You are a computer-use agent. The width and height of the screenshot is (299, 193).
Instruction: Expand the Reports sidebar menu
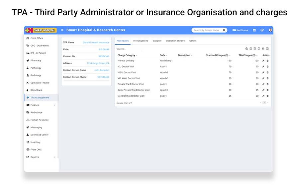coord(41,157)
